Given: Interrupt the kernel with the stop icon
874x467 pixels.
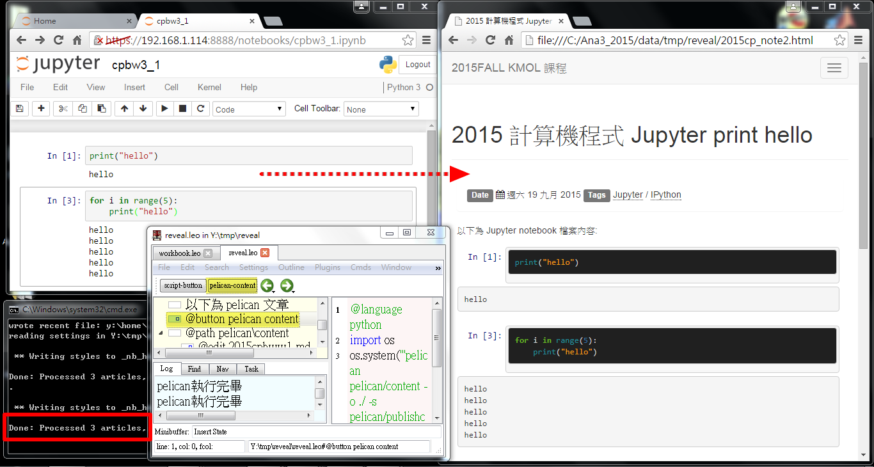Looking at the screenshot, I should (x=182, y=109).
